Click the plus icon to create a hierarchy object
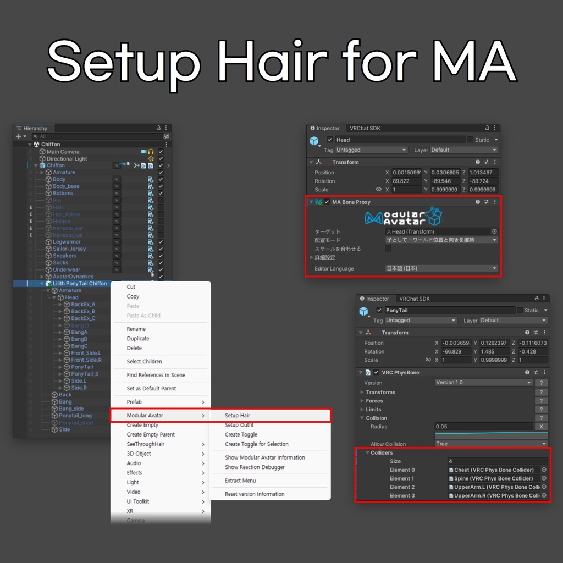Screen dimensions: 563x563 (x=19, y=136)
